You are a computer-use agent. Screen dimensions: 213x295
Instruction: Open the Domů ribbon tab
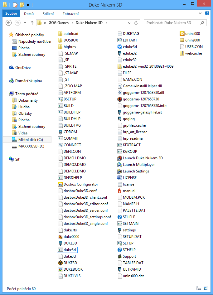[x=29, y=13]
